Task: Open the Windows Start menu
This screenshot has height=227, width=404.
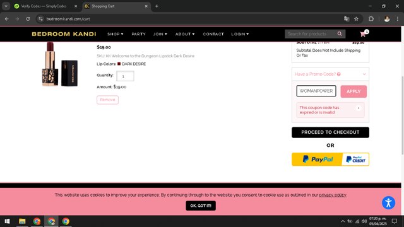Action: pyautogui.click(x=7, y=221)
